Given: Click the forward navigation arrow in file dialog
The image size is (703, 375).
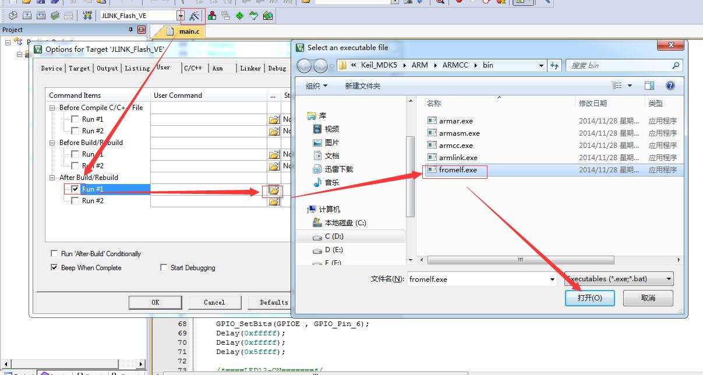Looking at the screenshot, I should (321, 66).
